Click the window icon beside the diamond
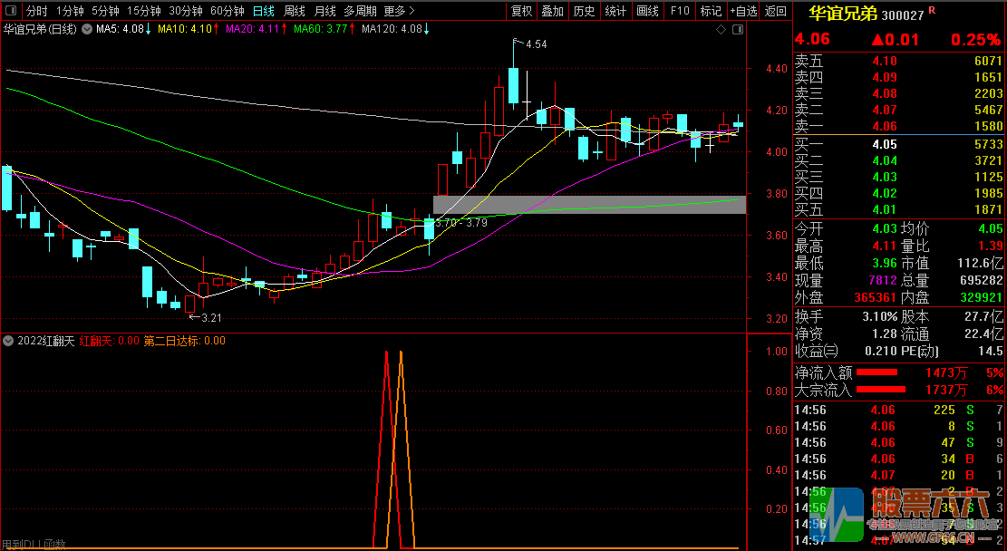 click(x=737, y=29)
